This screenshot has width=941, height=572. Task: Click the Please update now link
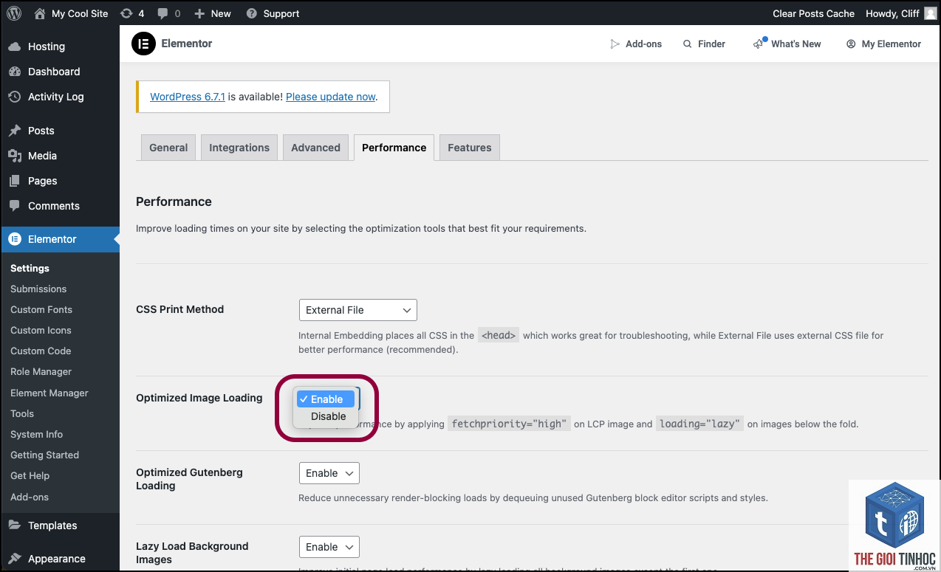331,97
